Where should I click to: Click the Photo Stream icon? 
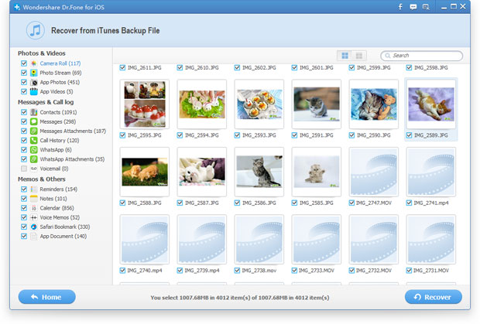pyautogui.click(x=33, y=73)
